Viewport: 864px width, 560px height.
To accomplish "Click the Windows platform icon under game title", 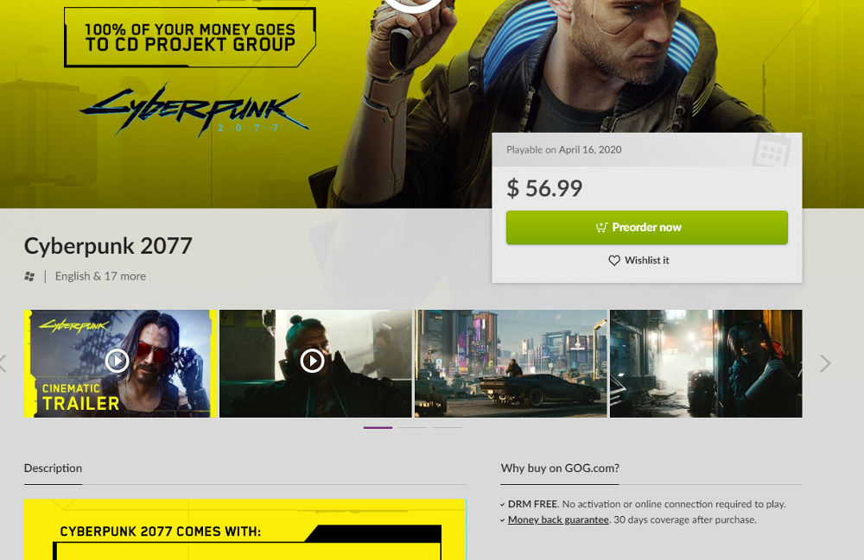I will (29, 276).
